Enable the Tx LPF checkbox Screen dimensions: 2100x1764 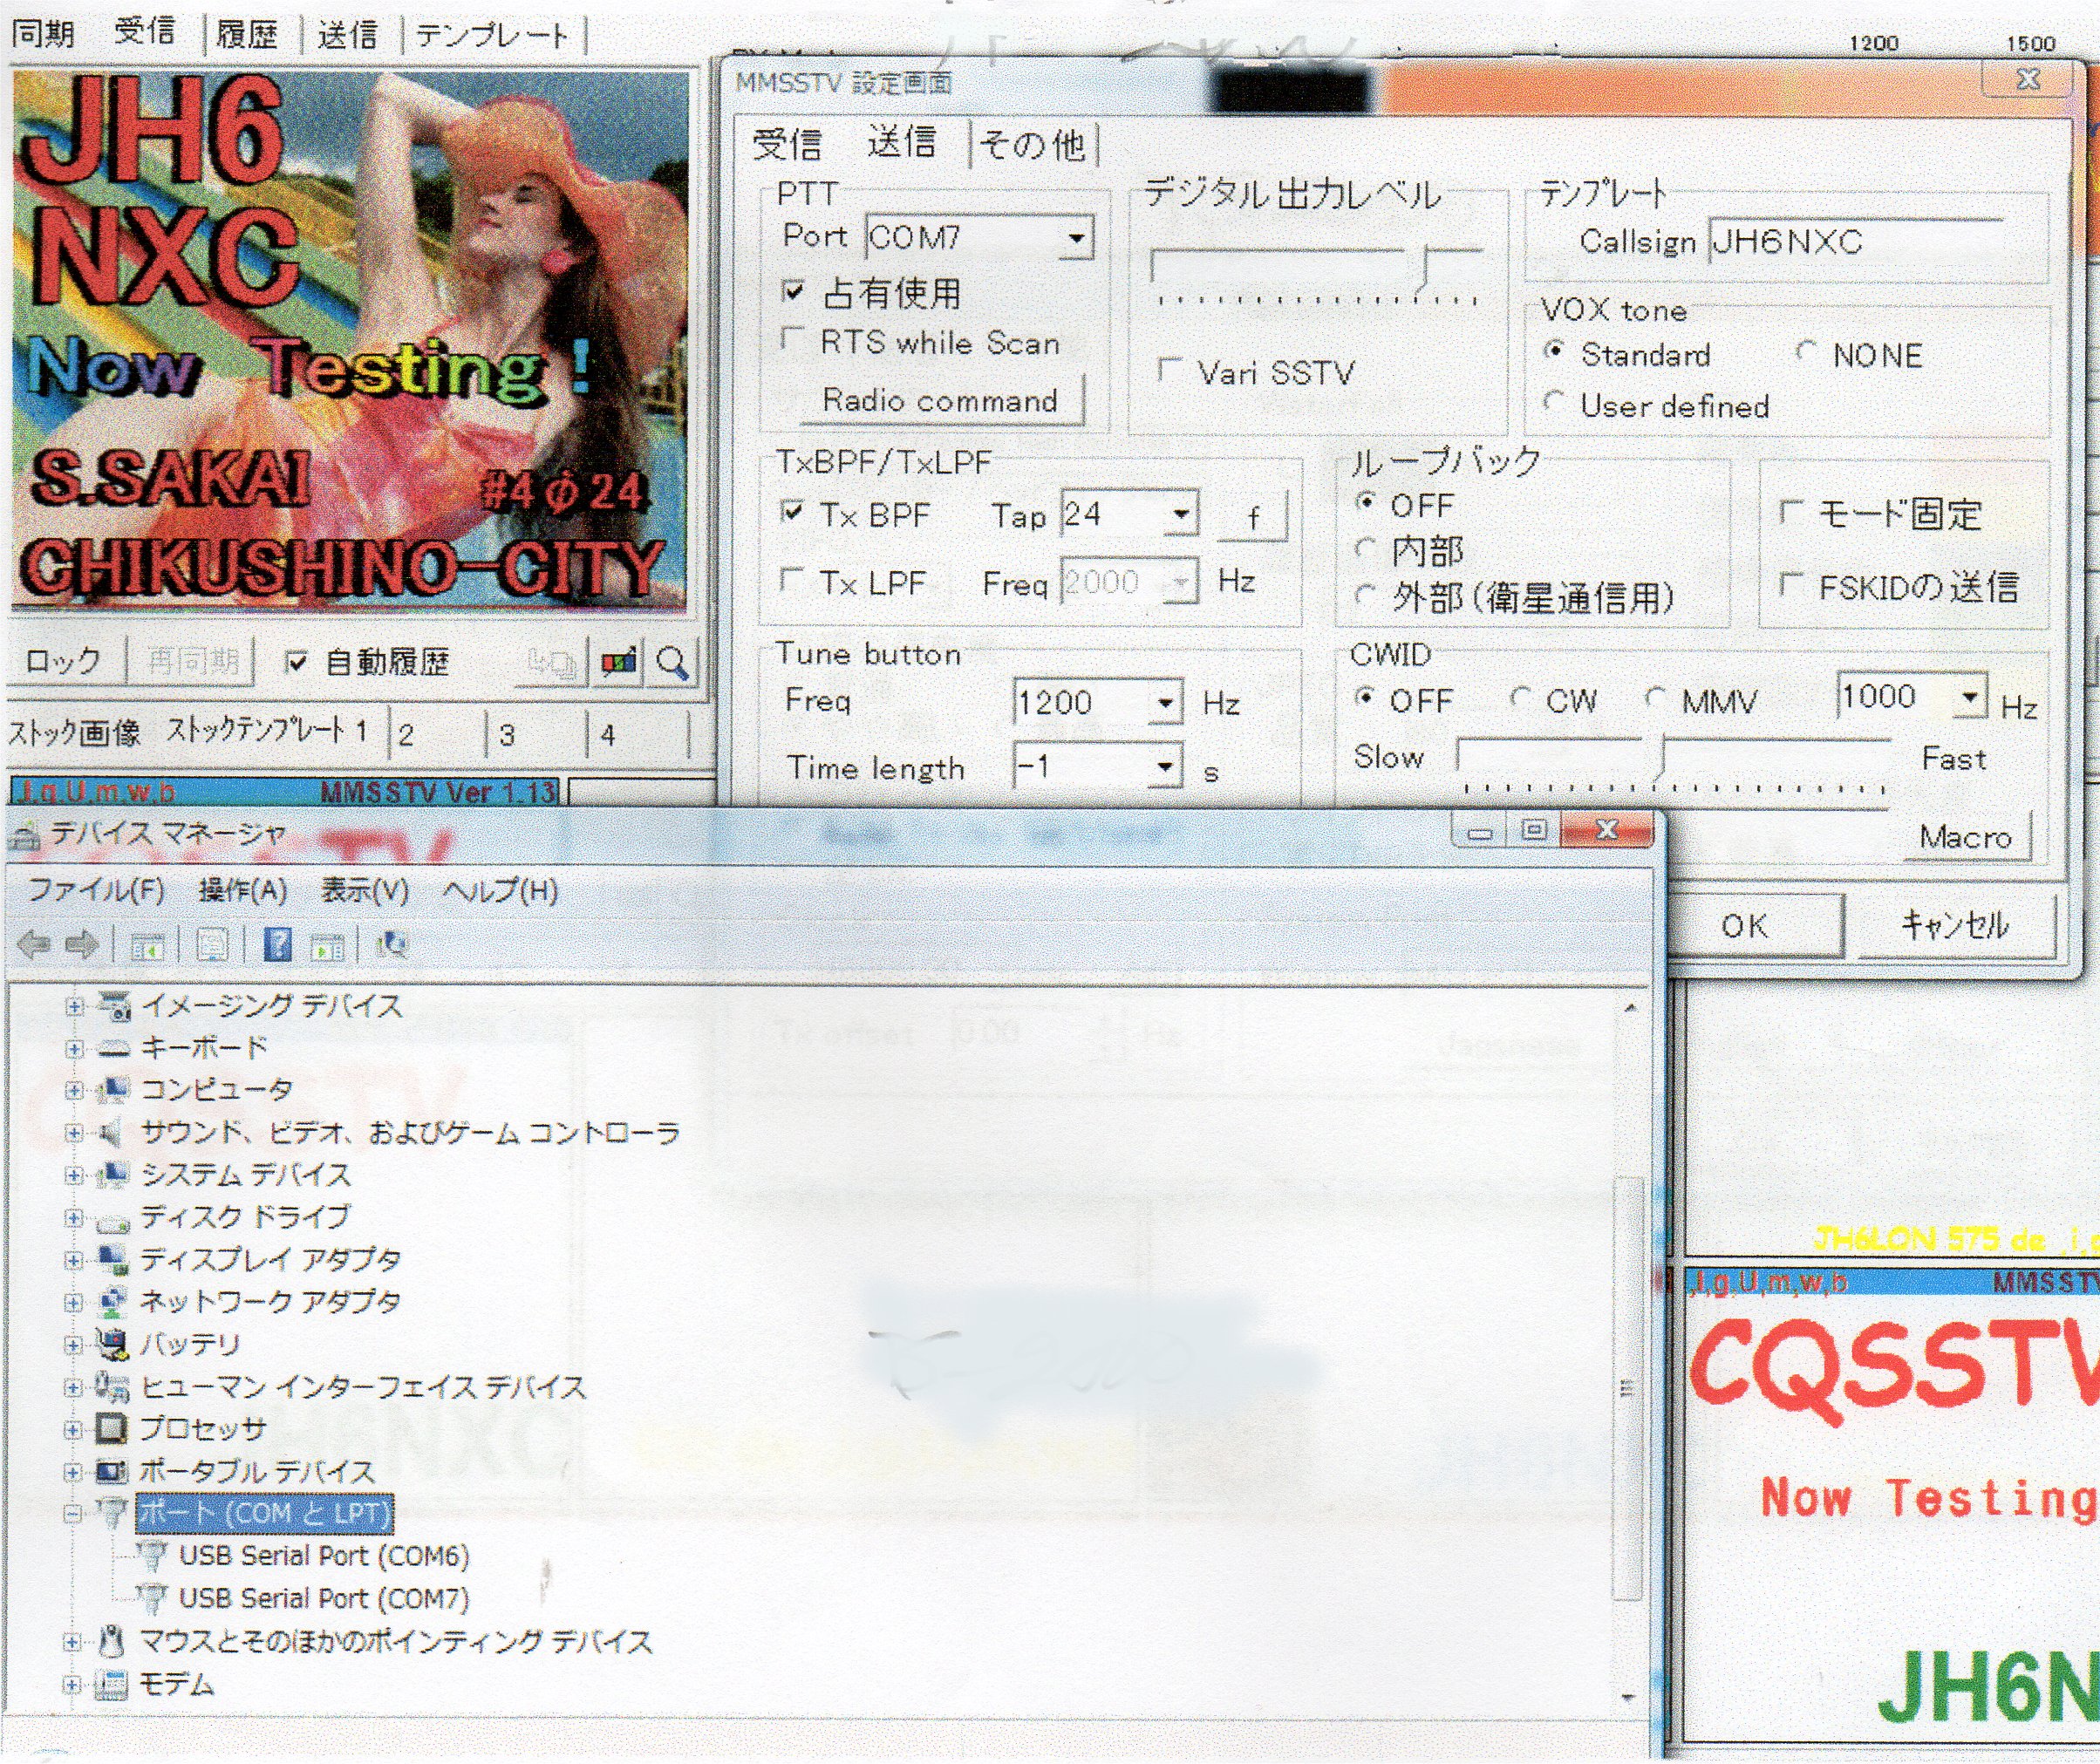point(792,581)
